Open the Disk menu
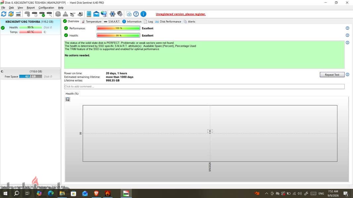 (x=11, y=8)
